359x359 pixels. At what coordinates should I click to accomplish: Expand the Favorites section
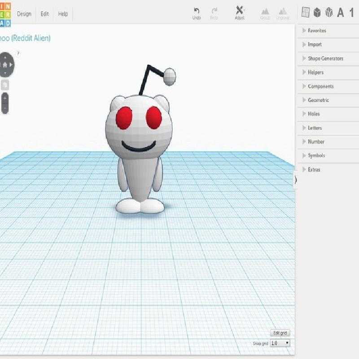328,31
